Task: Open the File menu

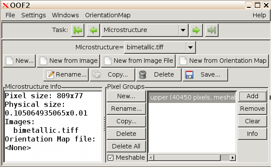Action: click(10, 15)
